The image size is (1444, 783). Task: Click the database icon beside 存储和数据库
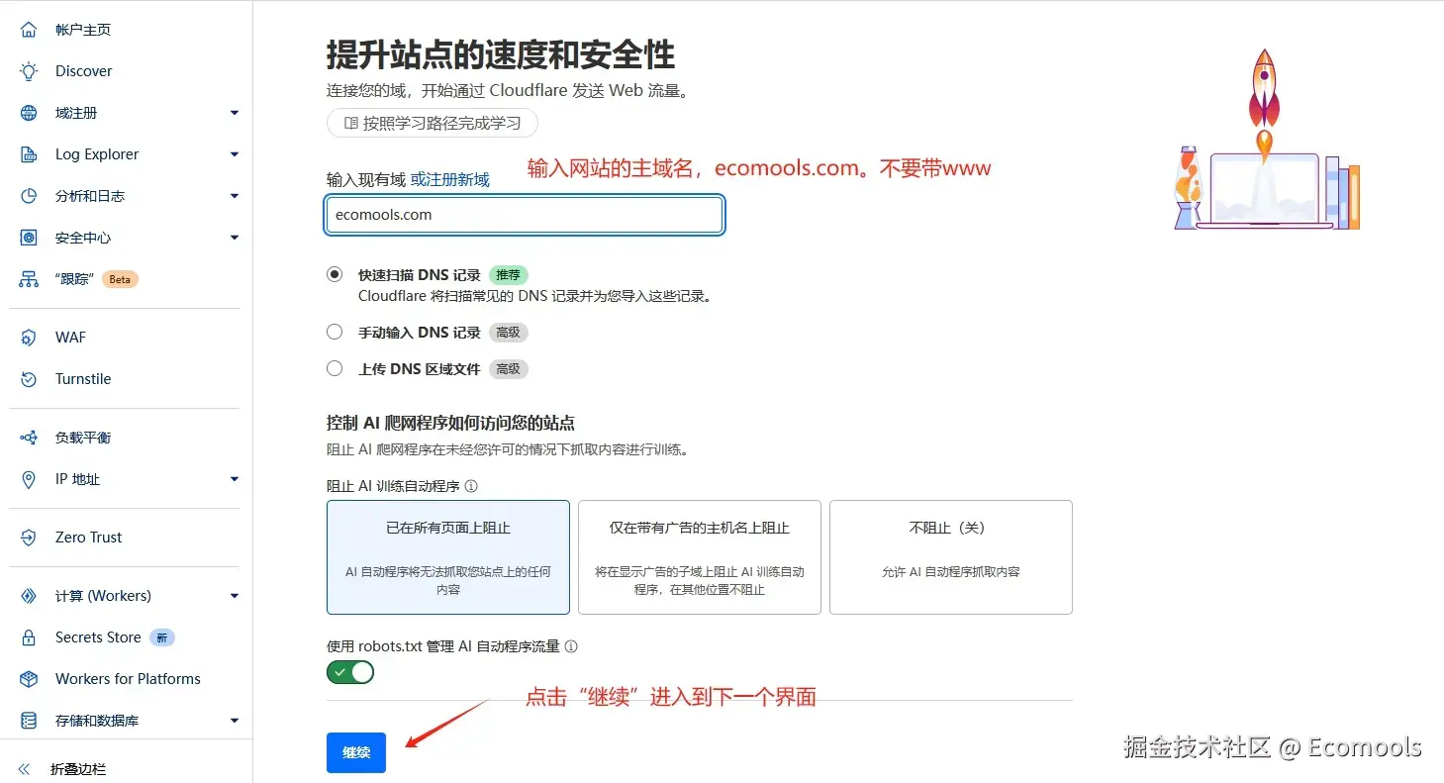pyautogui.click(x=29, y=721)
